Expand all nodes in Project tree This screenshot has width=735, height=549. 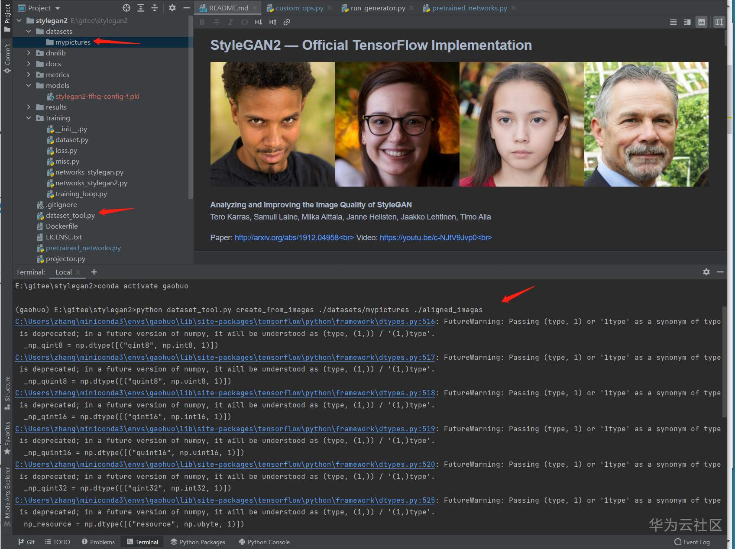click(x=141, y=8)
